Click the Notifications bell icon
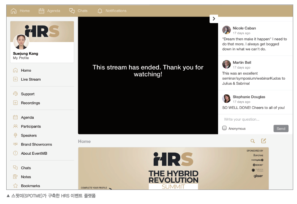The image size is (297, 204). [100, 11]
